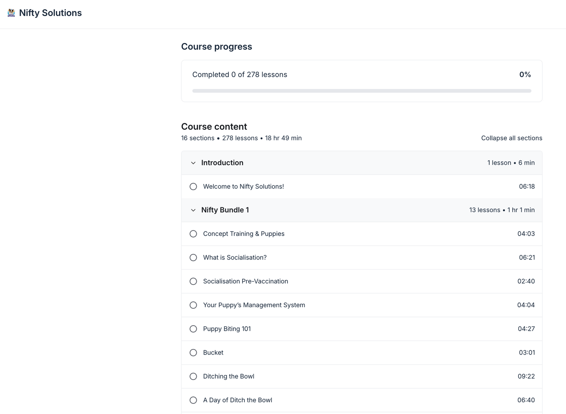This screenshot has width=566, height=414.
Task: Open 'Your Puppy's Management System' lesson
Action: (254, 305)
